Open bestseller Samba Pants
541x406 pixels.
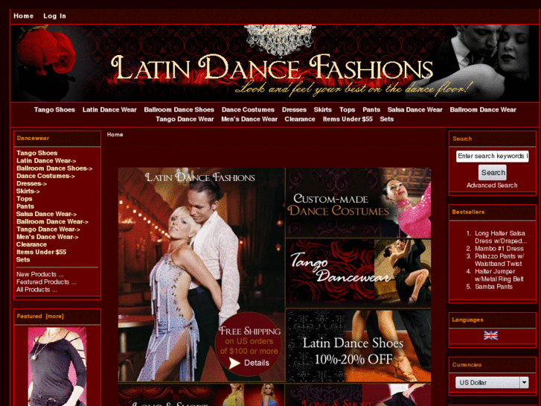[x=493, y=287]
